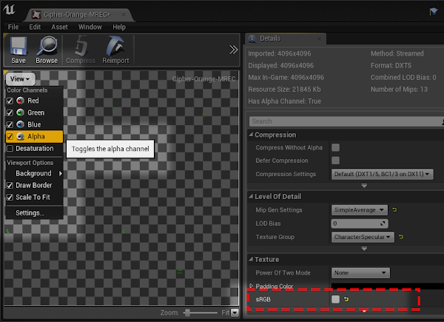Click the Green channel sphere icon

20,113
